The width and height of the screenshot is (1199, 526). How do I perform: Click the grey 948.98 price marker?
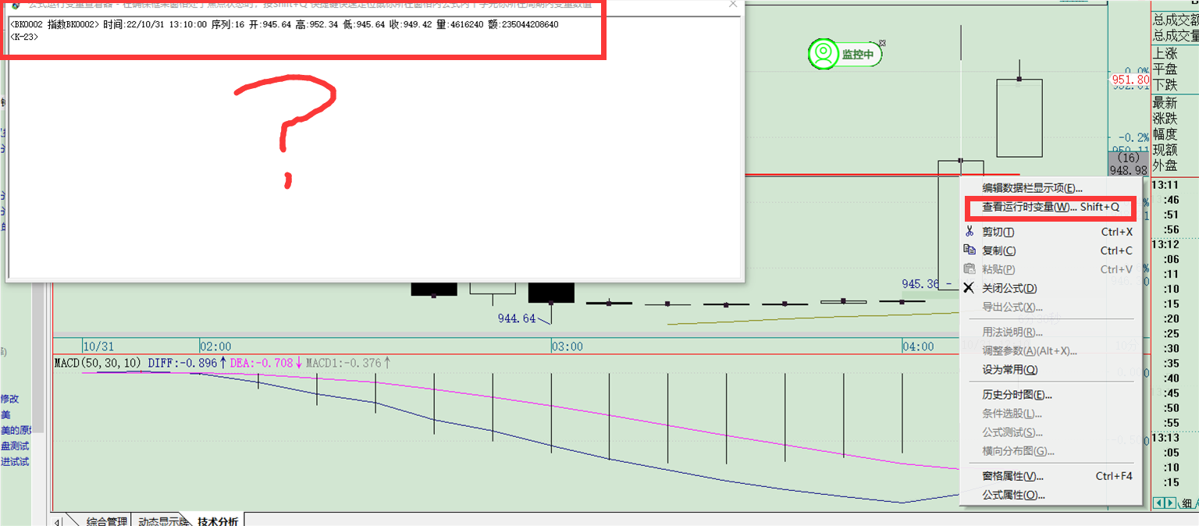pos(1129,169)
